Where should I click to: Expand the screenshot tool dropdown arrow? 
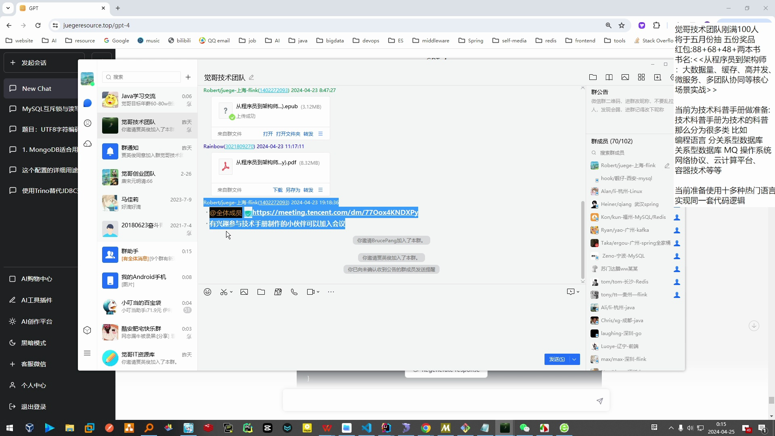[231, 292]
